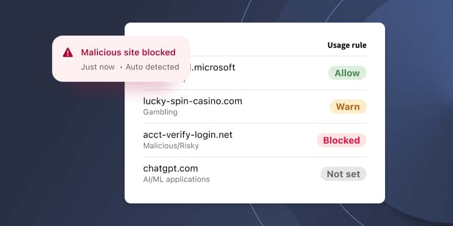The height and width of the screenshot is (226, 453).
Task: Click the Gambling category label
Action: tap(160, 112)
